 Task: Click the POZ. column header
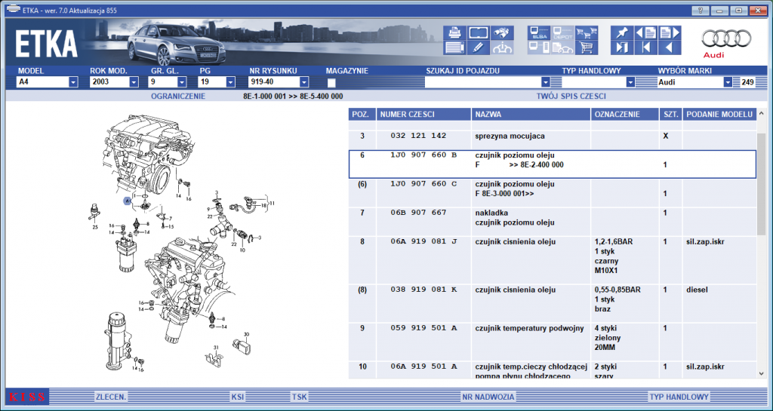coord(362,114)
